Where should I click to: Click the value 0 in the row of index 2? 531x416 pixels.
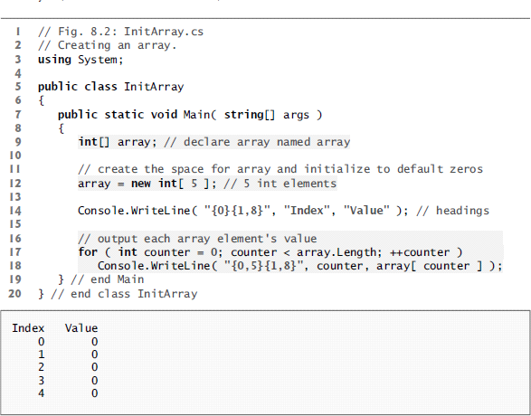coord(94,367)
